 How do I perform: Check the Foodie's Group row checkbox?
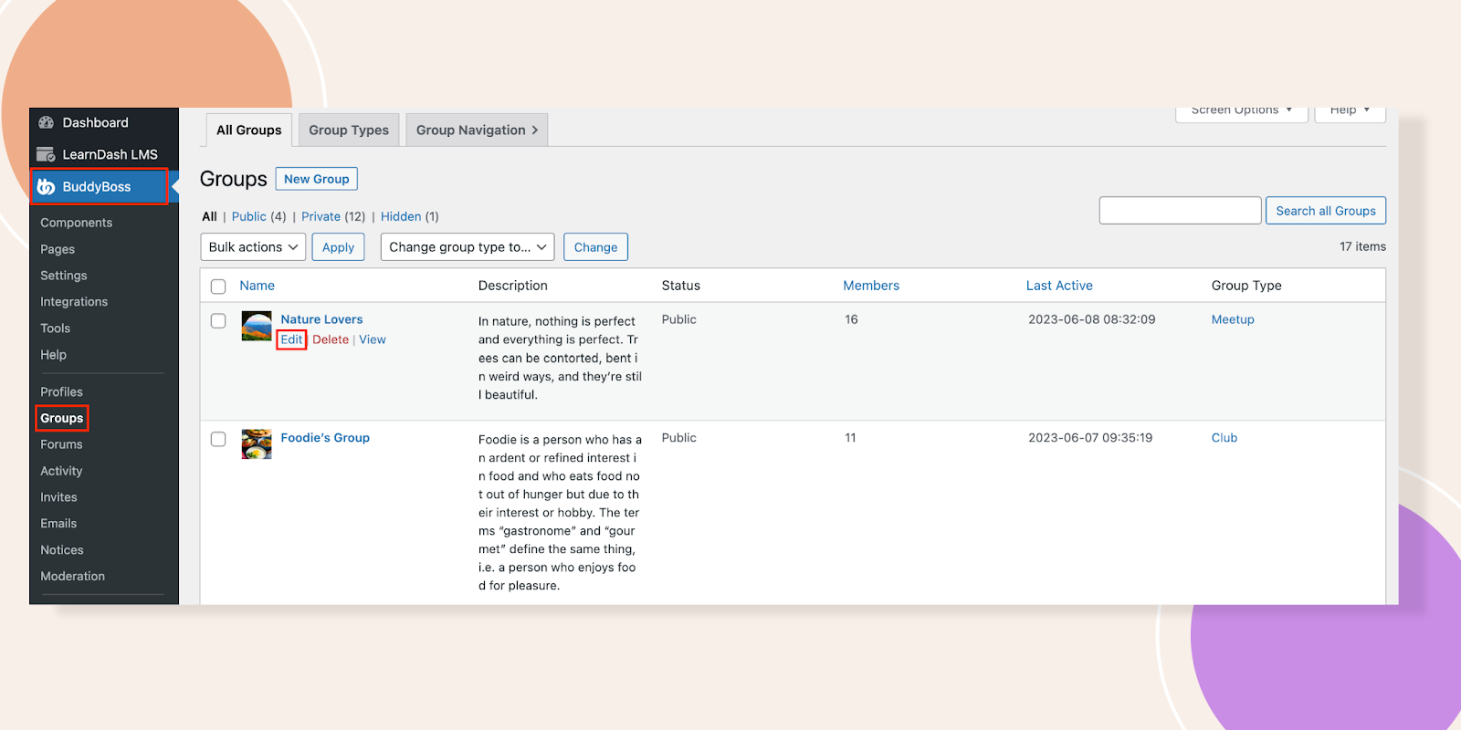click(x=218, y=439)
